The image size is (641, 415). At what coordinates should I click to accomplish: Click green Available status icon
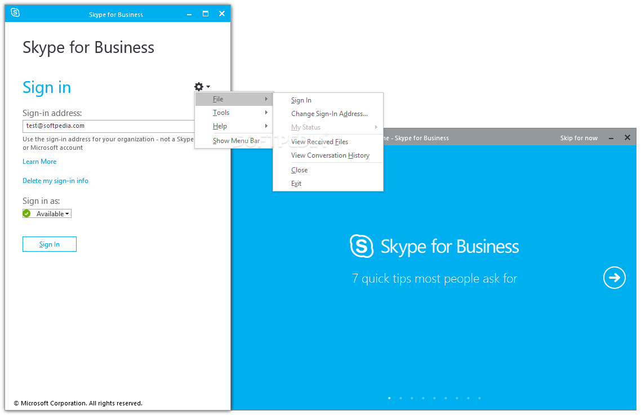27,213
